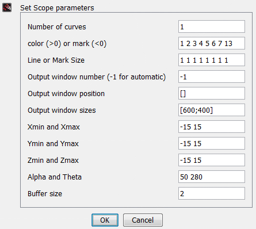Image resolution: width=256 pixels, height=229 pixels.
Task: Click the 'Set Scope parameters' title text
Action: (57, 8)
